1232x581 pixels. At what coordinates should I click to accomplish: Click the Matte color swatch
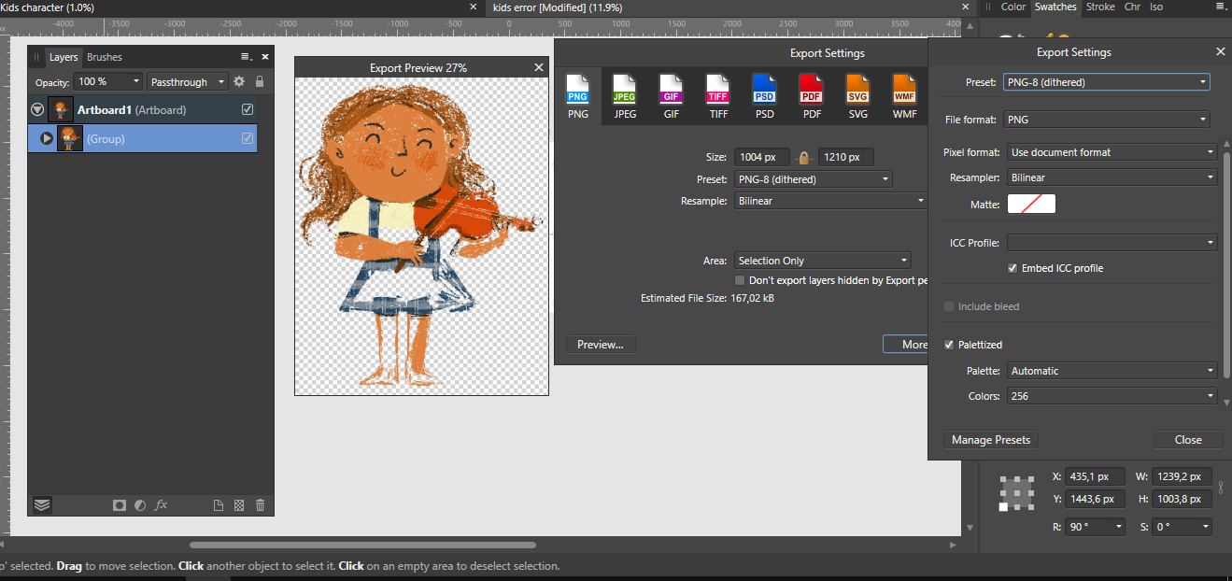click(1031, 203)
